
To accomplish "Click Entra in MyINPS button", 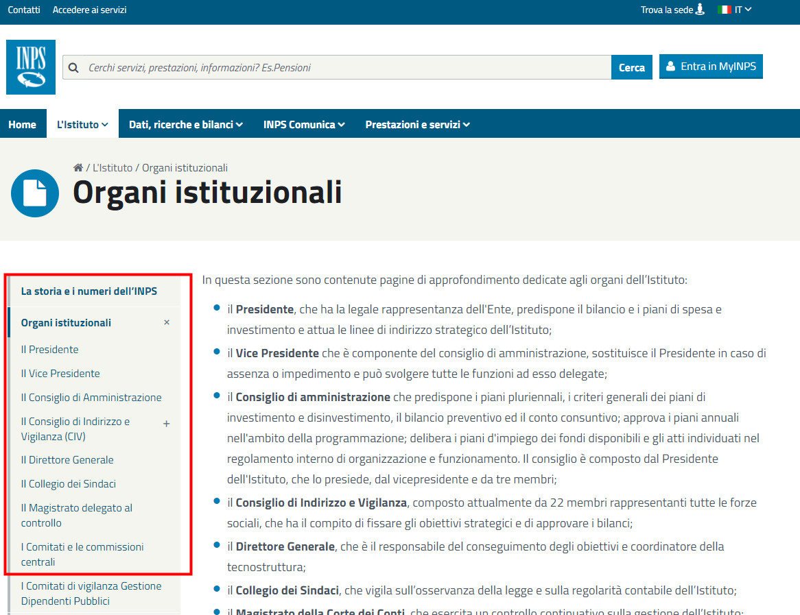I will 711,67.
